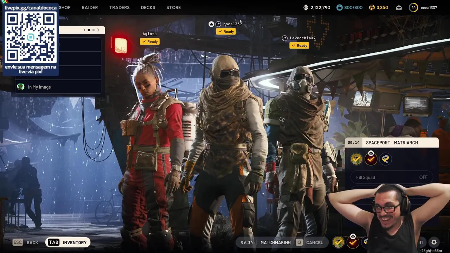Open the coca1337 profile name in header
The height and width of the screenshot is (253, 450).
click(x=429, y=8)
